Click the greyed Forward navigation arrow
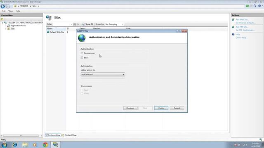Viewport: 264px width, 148px height. coord(8,6)
